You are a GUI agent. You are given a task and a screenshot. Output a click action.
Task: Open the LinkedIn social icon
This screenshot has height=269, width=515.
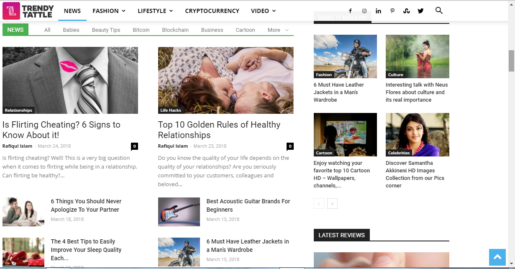pos(378,11)
